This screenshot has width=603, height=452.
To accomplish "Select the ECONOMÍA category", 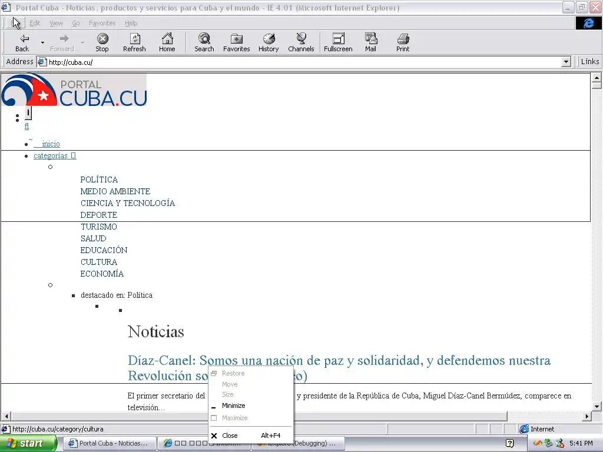I will coord(102,274).
